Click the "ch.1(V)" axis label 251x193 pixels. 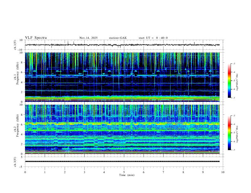pos(15,45)
